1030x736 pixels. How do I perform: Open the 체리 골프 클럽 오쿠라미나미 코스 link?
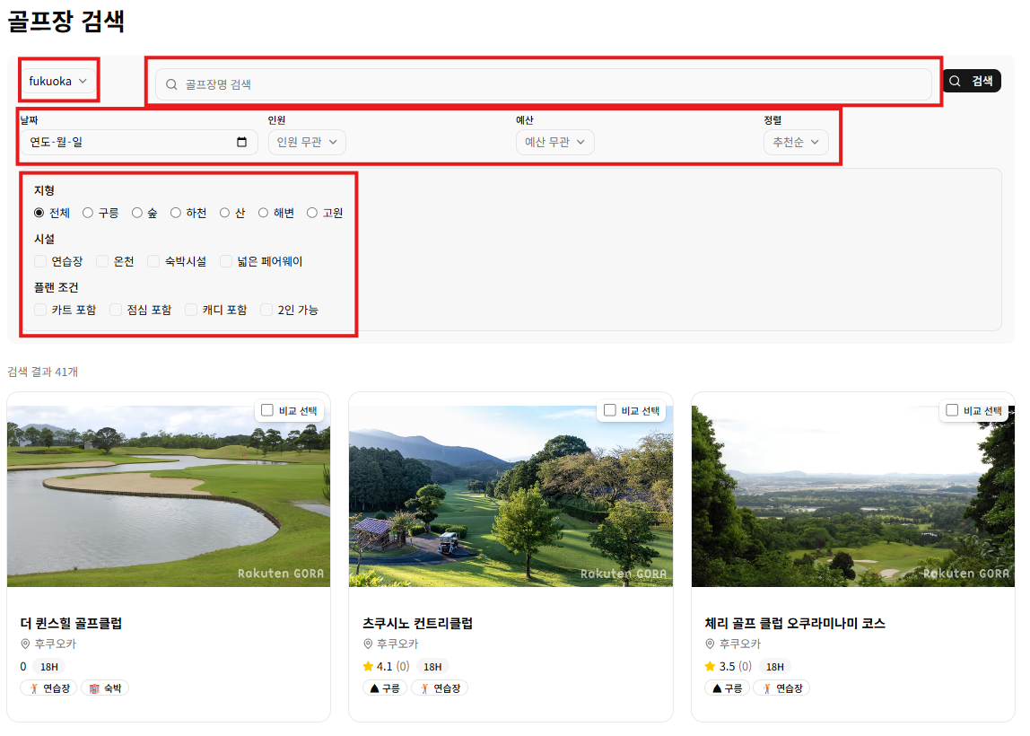pyautogui.click(x=795, y=623)
